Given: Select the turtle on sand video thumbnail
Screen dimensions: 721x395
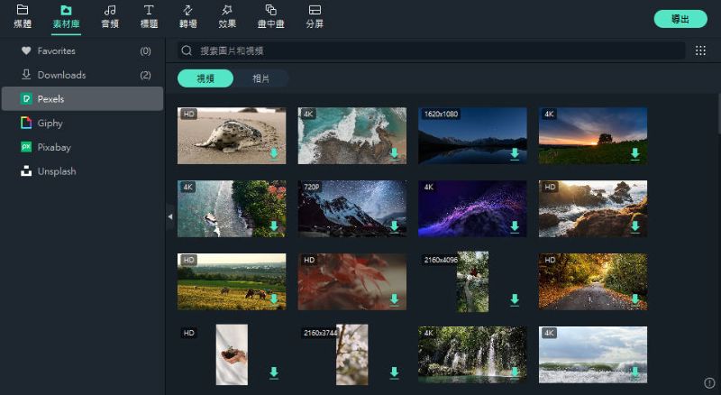Looking at the screenshot, I should click(x=232, y=136).
